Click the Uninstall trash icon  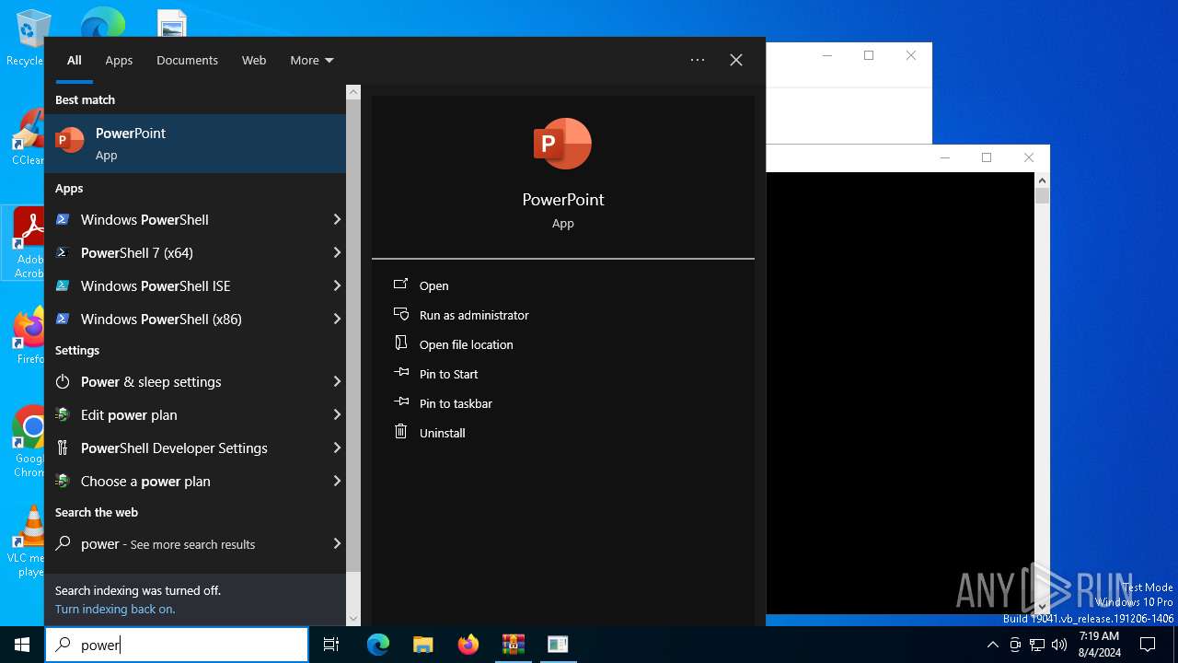[x=400, y=432]
